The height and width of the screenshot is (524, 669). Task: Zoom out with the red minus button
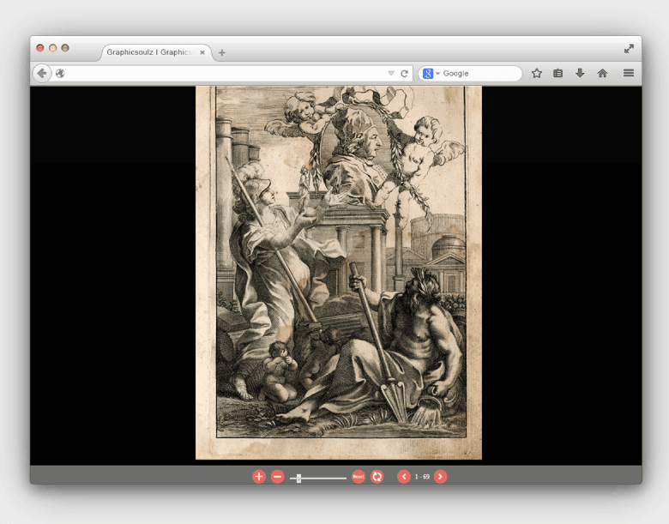[277, 477]
